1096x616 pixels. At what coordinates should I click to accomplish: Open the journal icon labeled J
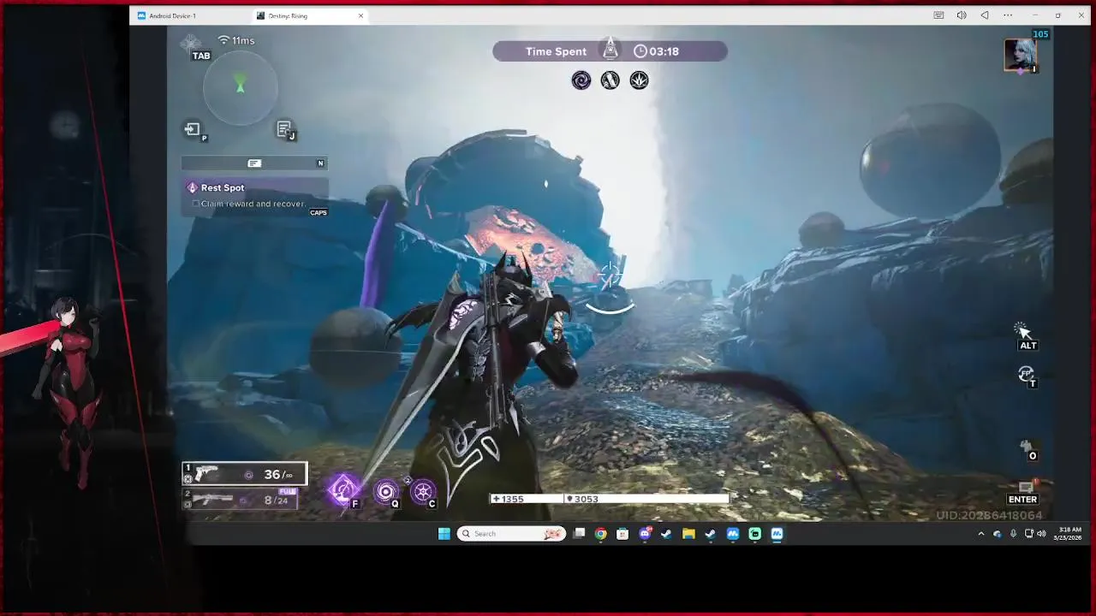click(x=284, y=129)
